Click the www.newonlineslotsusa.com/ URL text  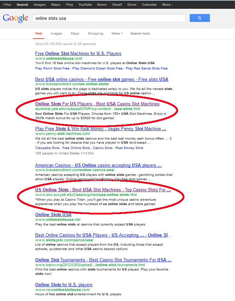coord(62,290)
